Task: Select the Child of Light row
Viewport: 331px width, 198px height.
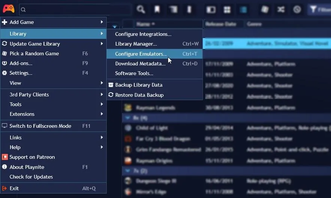Action: pyautogui.click(x=227, y=128)
